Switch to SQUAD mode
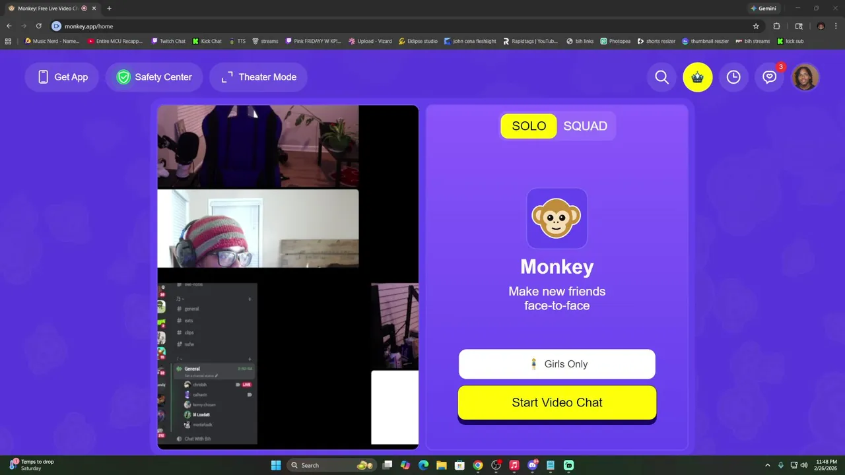Viewport: 845px width, 475px height. [x=585, y=126]
